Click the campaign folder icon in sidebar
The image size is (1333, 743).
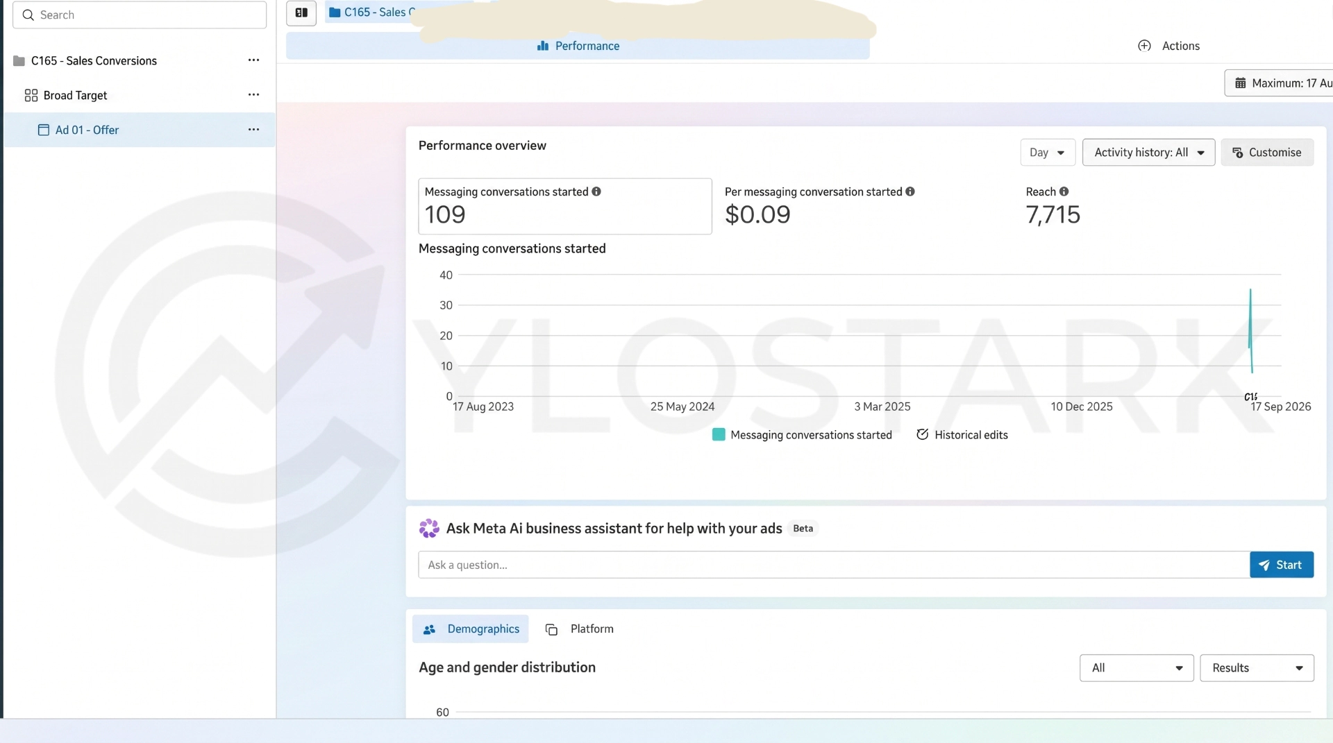pyautogui.click(x=19, y=61)
